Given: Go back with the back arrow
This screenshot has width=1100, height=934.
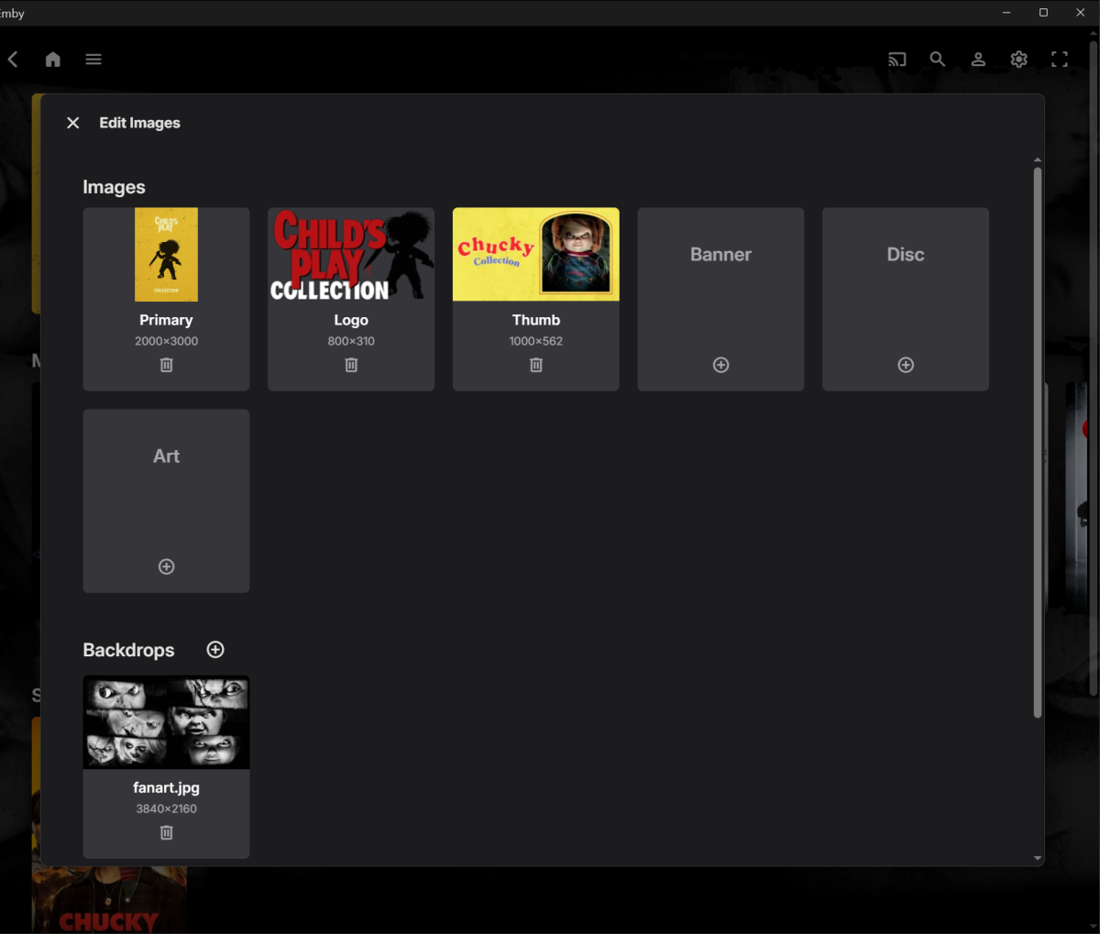Looking at the screenshot, I should 13,60.
